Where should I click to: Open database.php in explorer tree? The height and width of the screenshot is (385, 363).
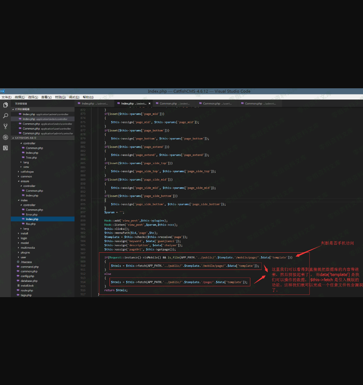tap(29, 281)
